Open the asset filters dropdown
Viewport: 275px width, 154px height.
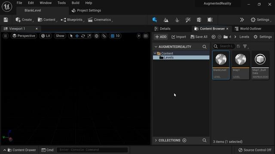click(x=245, y=46)
